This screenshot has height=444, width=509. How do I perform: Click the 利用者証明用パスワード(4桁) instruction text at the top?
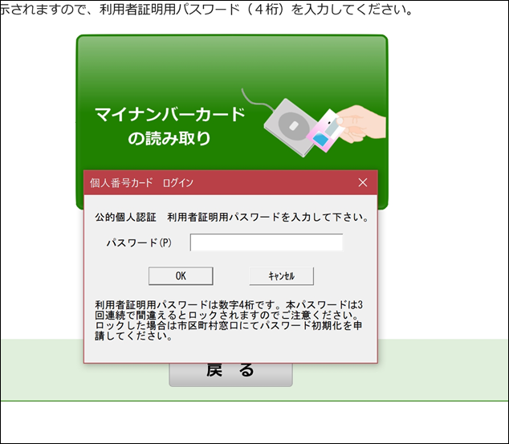click(206, 9)
